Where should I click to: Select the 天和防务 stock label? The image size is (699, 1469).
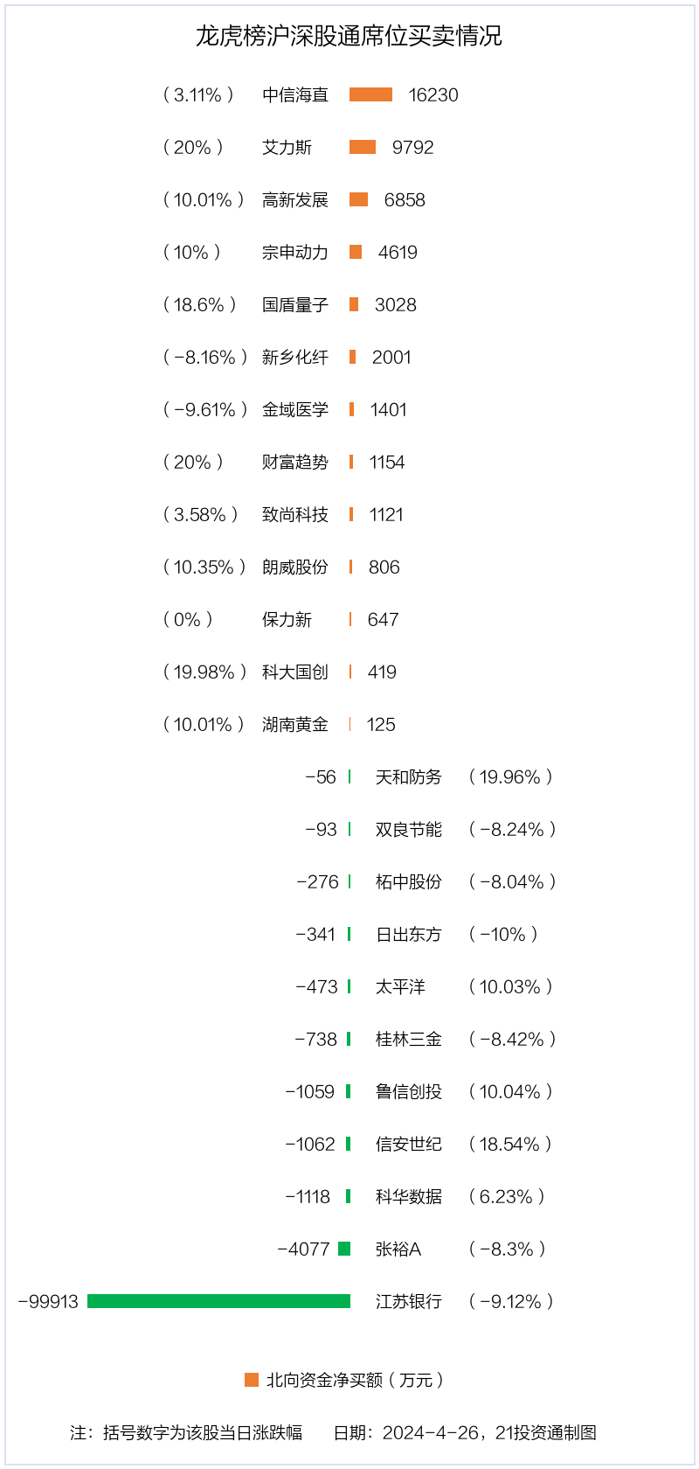409,776
